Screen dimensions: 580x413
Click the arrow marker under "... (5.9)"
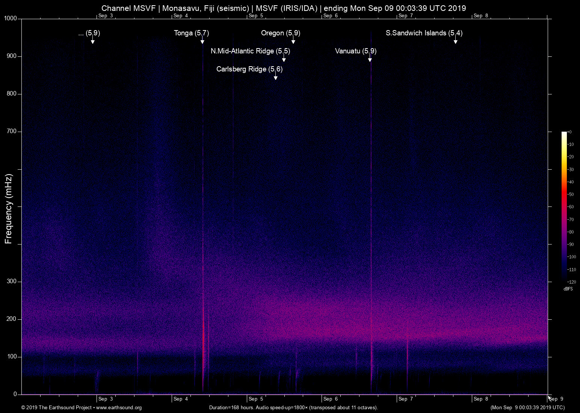click(93, 40)
